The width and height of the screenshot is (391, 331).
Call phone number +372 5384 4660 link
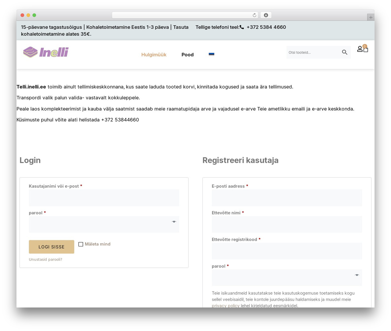tap(266, 27)
